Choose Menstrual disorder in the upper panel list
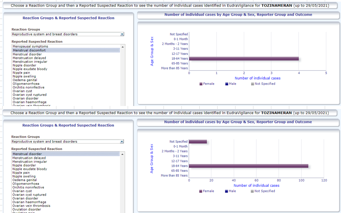The height and width of the screenshot is (213, 341). 27,54
